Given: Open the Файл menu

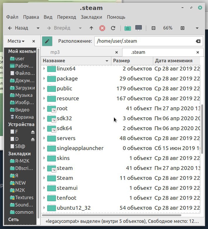Looking at the screenshot, I should (12, 17).
